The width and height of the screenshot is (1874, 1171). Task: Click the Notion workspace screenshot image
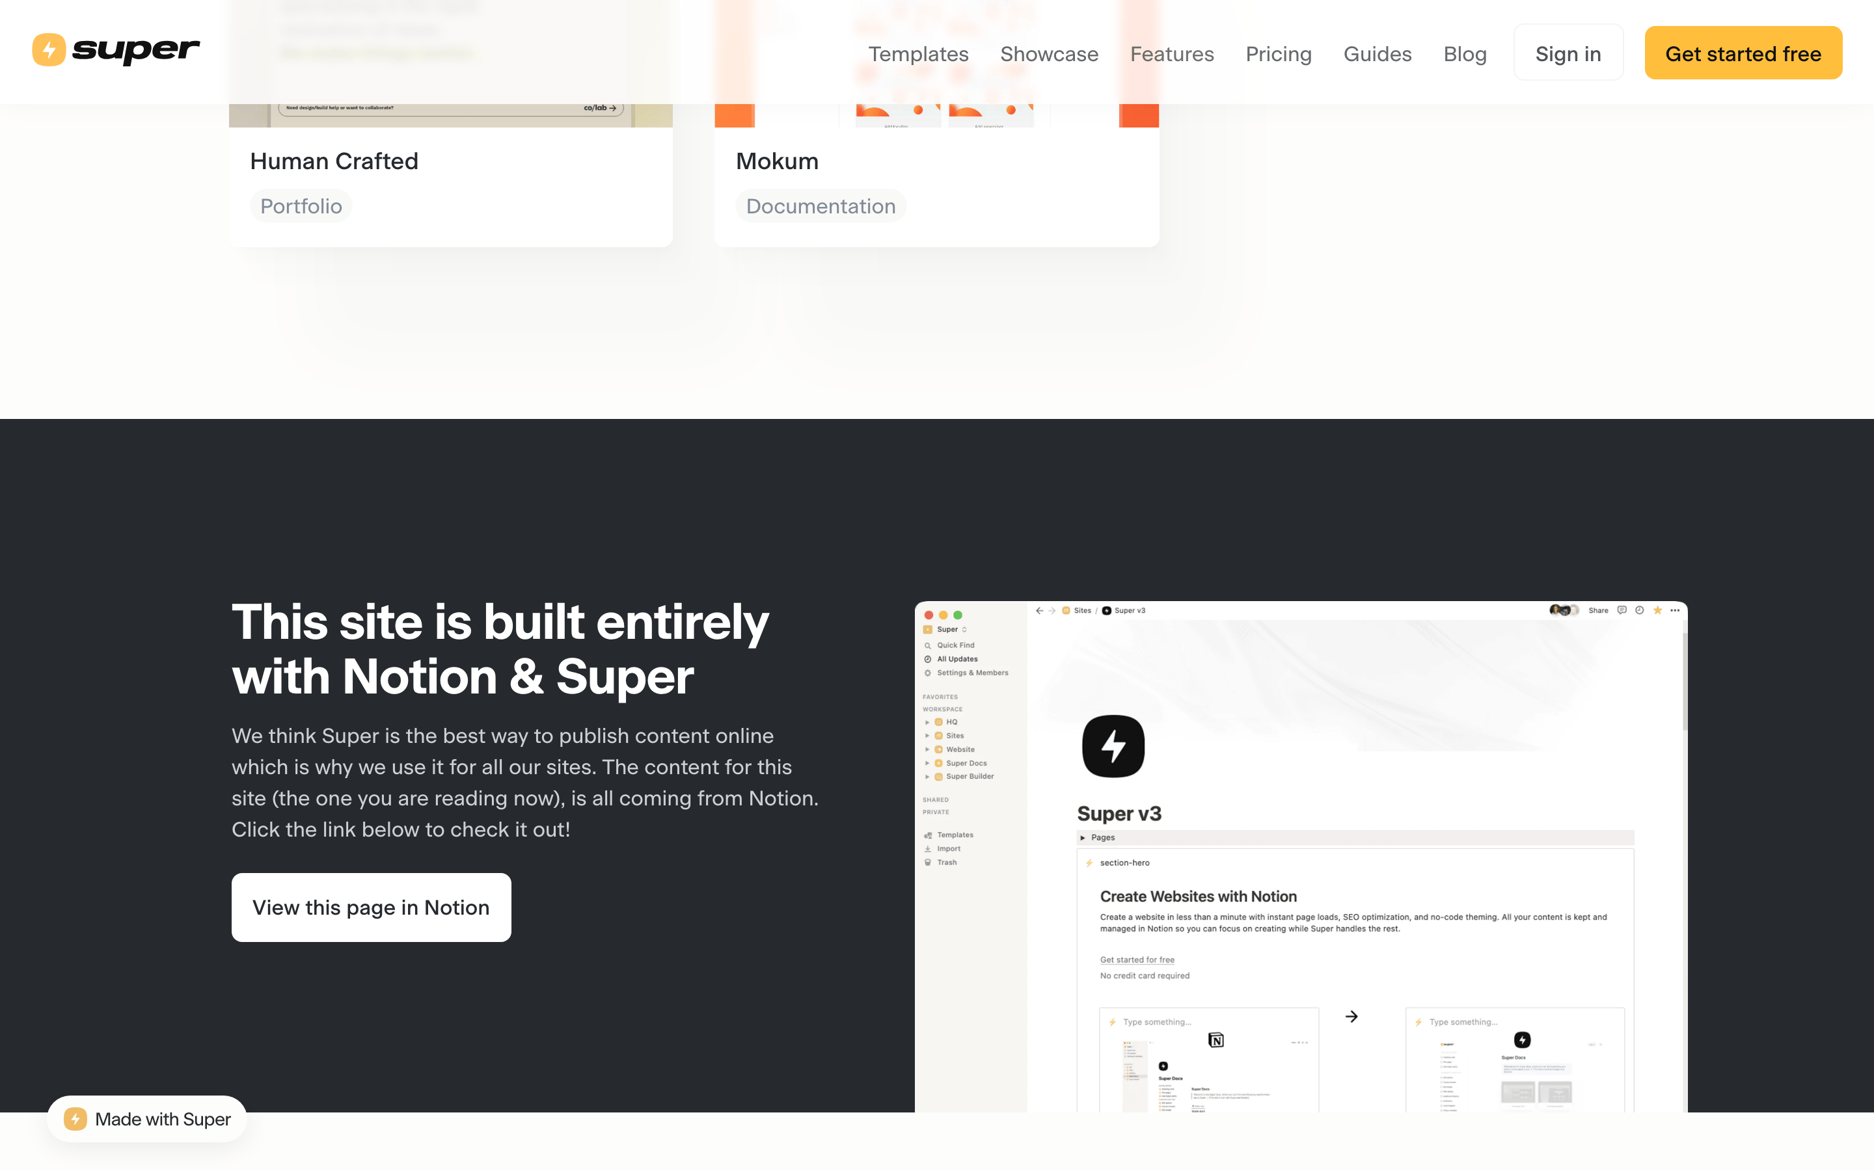click(1301, 857)
